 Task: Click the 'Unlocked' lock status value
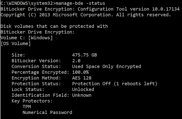(x=83, y=89)
